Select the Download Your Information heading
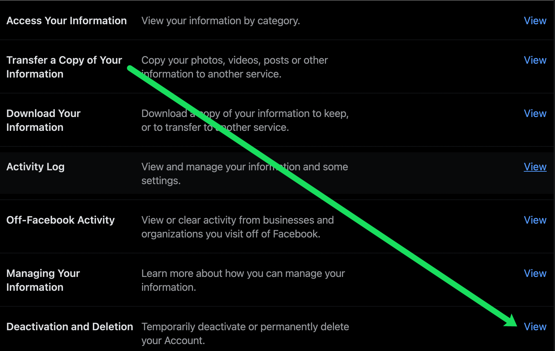 tap(43, 120)
